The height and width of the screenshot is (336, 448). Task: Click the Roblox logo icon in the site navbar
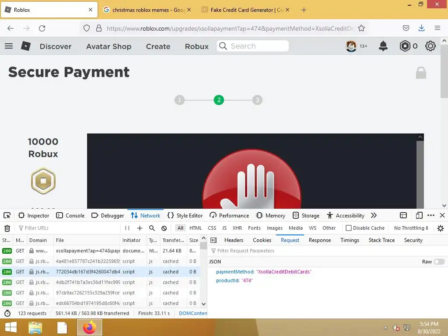click(x=26, y=46)
